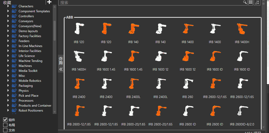The height and width of the screenshot is (133, 269).
Task: Expand the Conveyors tree node
Action: click(8, 21)
